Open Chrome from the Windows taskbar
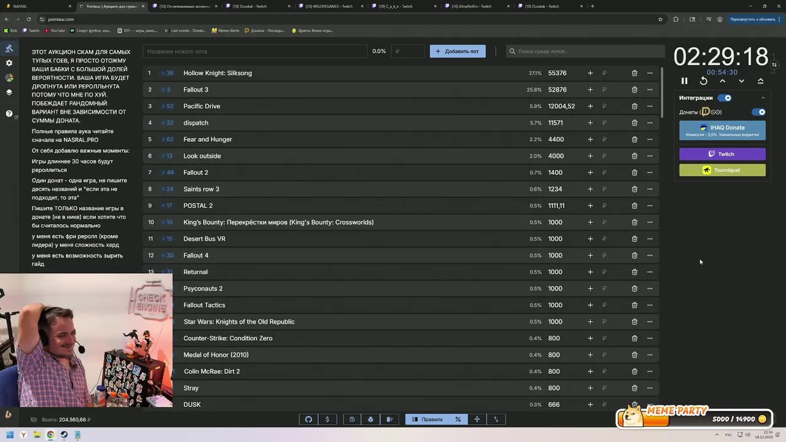The image size is (786, 442). (x=50, y=435)
